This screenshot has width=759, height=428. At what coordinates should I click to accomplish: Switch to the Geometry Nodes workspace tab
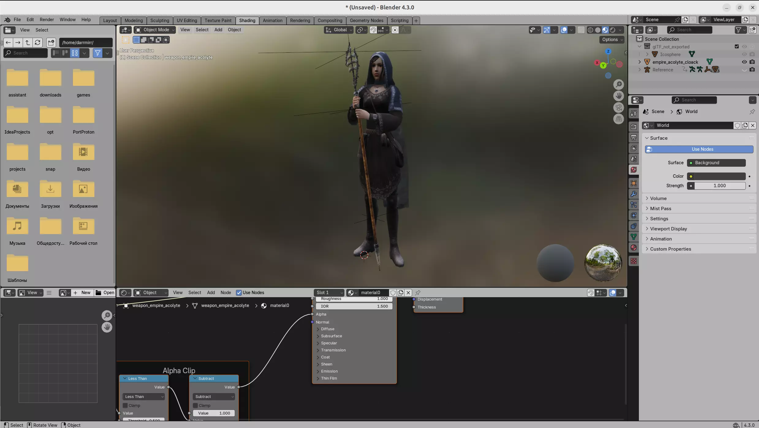366,21
